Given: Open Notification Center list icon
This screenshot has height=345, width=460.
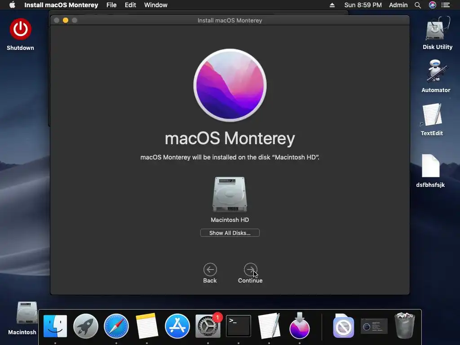Looking at the screenshot, I should 446,5.
